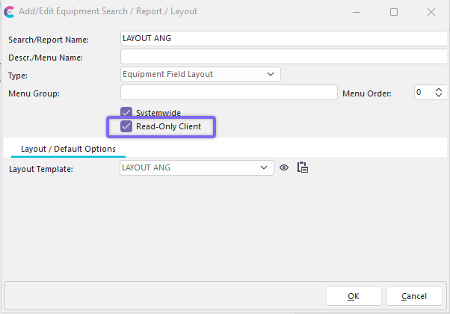Close the dialog with the X button

[x=432, y=12]
